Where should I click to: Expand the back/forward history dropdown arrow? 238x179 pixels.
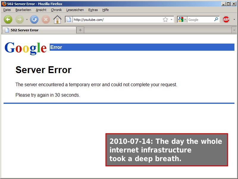coord(27,20)
